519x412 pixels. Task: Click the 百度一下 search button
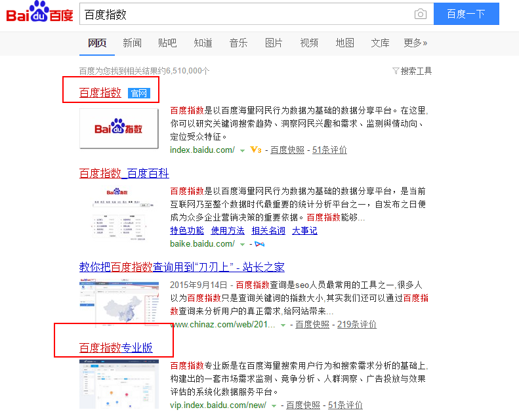467,14
